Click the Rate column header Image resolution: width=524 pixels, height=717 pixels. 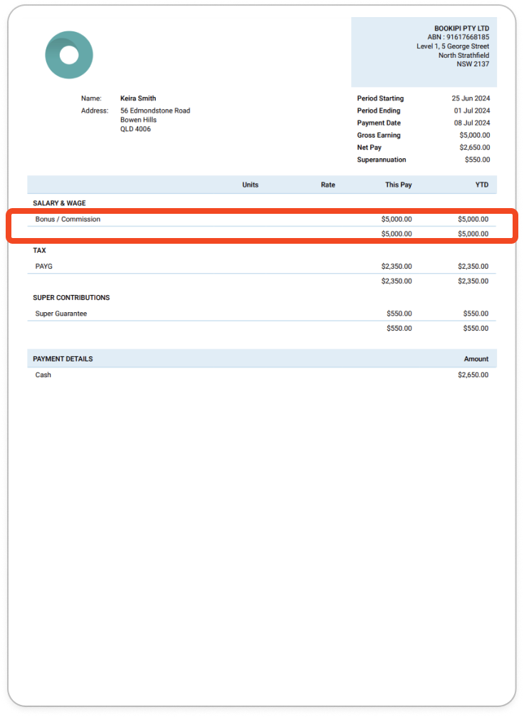(x=328, y=185)
